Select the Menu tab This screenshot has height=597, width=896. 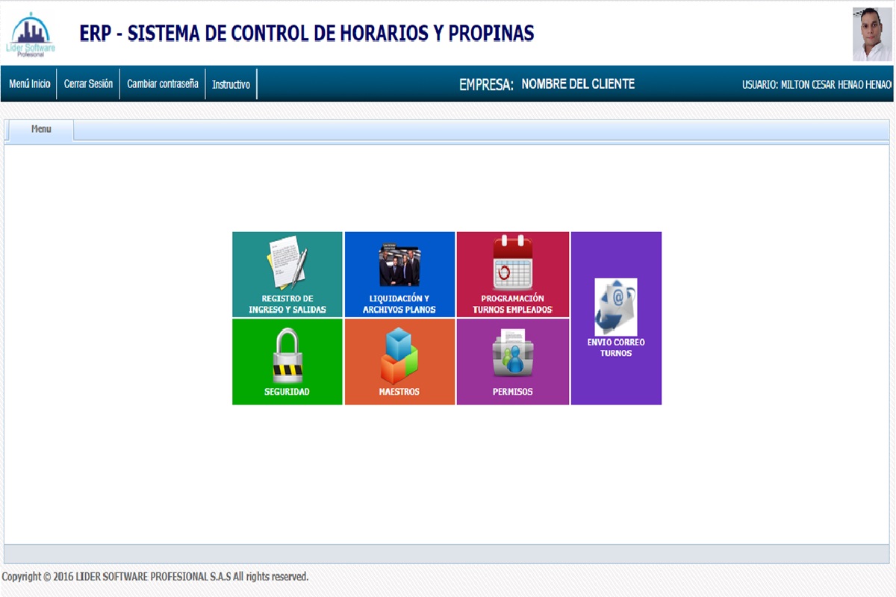[41, 130]
